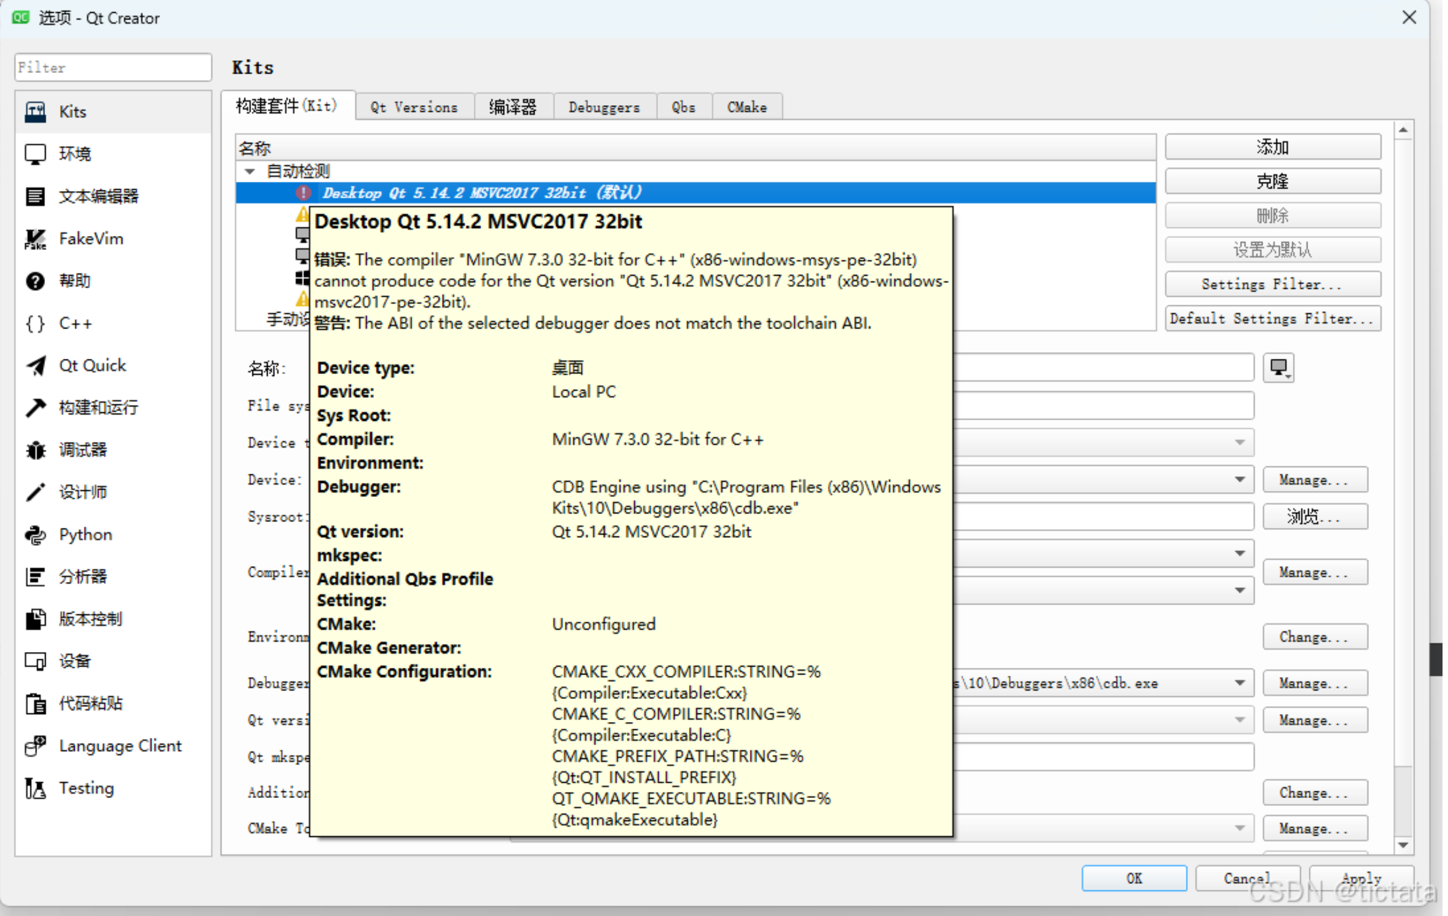Open the CMake Tool dropdown arrow

pos(1239,828)
